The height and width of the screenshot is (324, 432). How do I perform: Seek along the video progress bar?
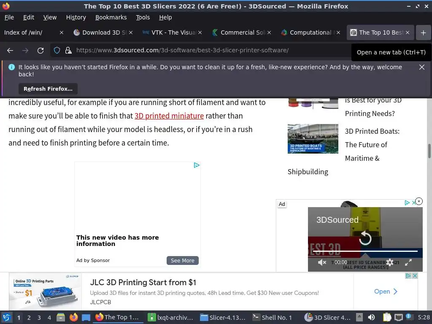point(365,251)
